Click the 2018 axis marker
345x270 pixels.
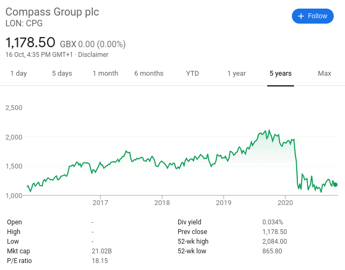point(162,203)
